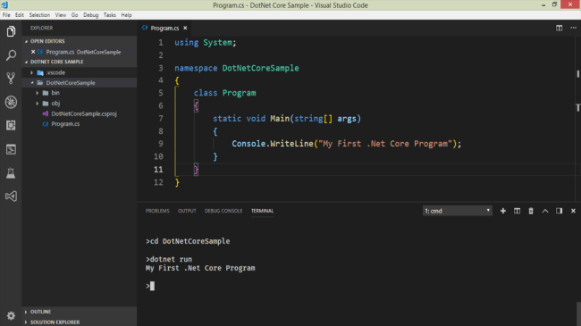This screenshot has height=326, width=581.
Task: Switch to the Debug Console tab
Action: tap(223, 211)
